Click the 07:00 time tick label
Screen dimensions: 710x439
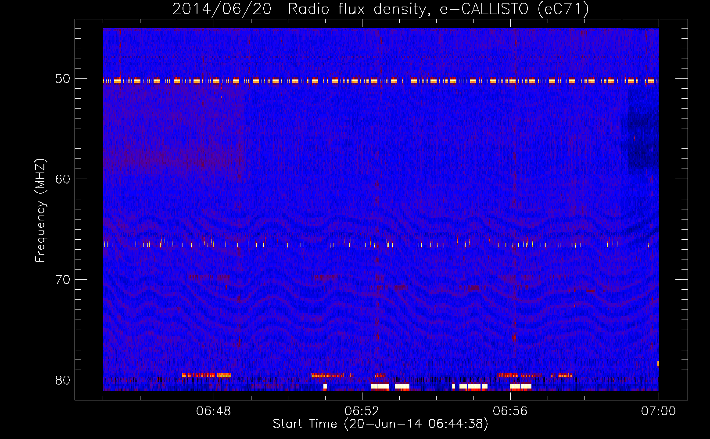coord(659,411)
